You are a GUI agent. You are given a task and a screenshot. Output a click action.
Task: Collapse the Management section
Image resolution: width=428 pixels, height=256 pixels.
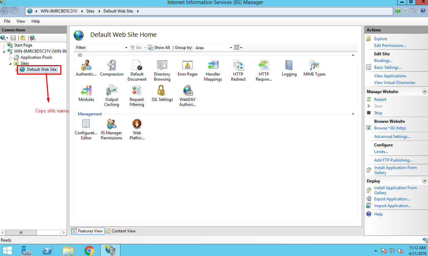353,114
